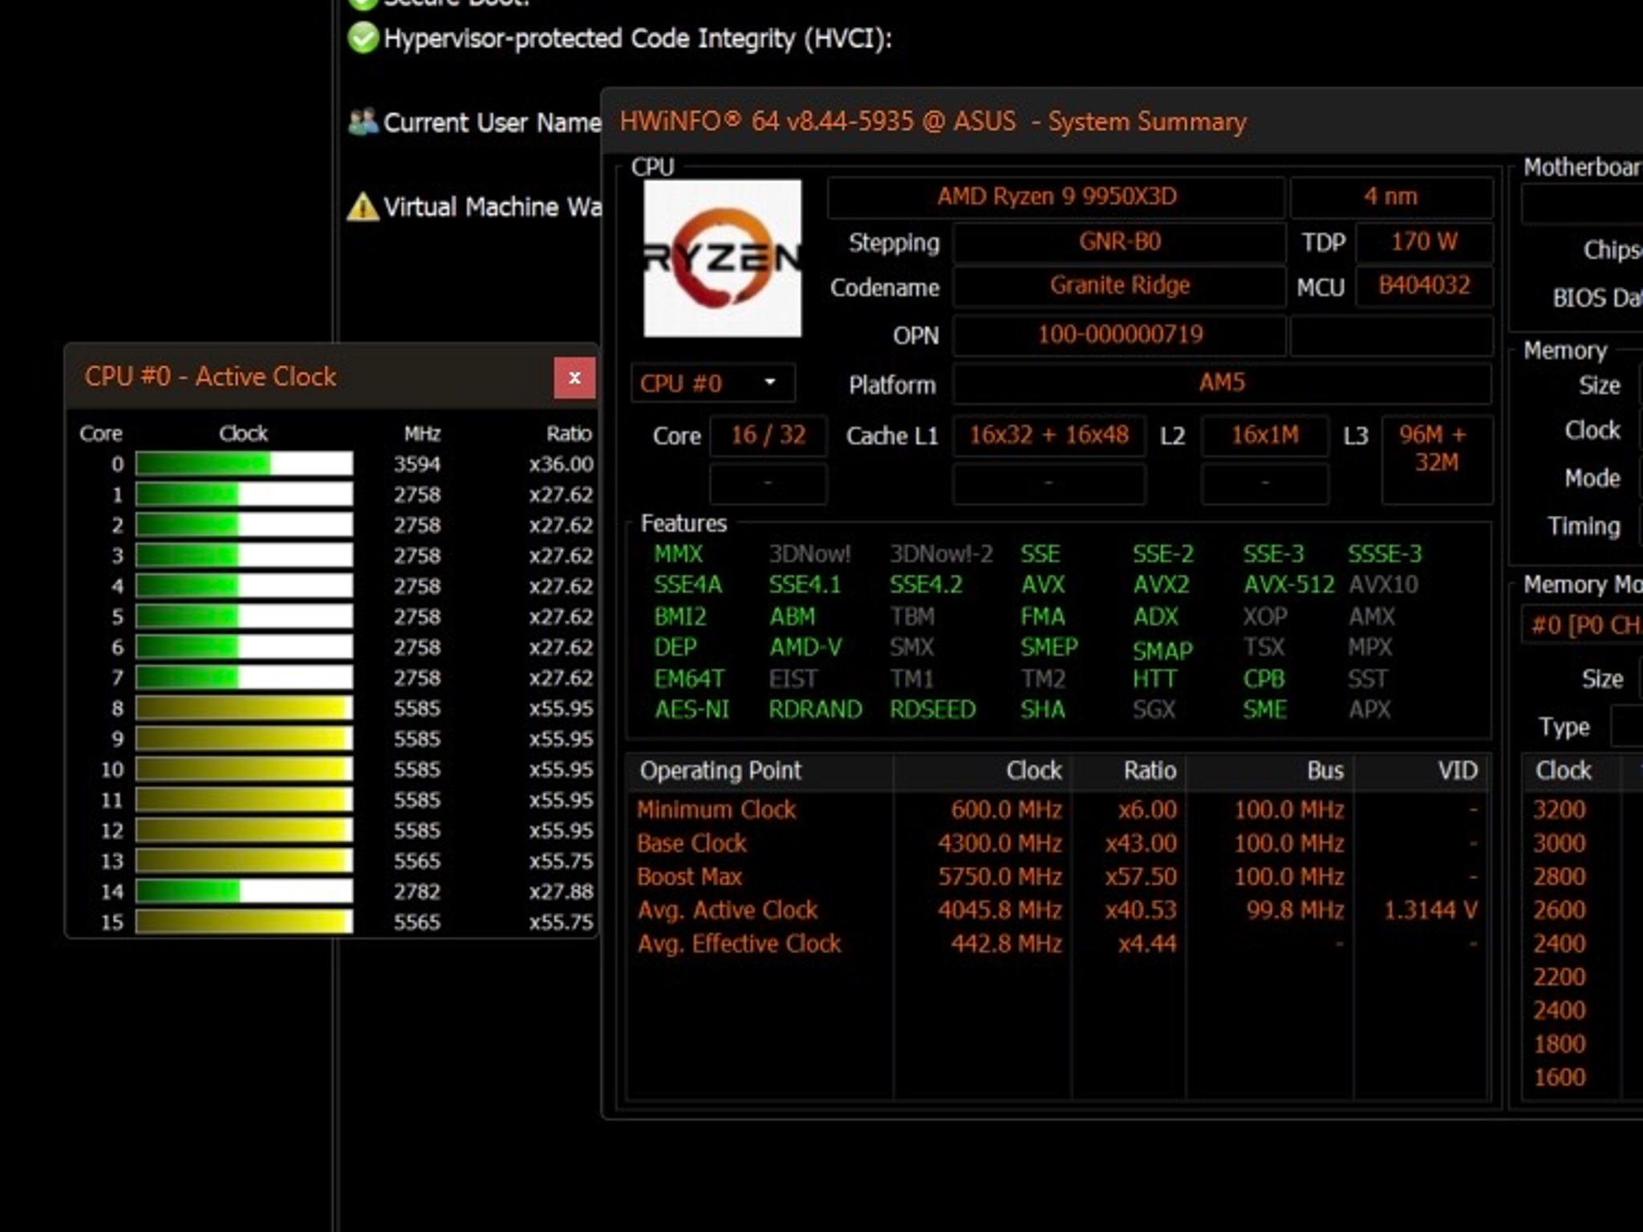Click the #0 [P0 CH memory module selector

pyautogui.click(x=1583, y=626)
